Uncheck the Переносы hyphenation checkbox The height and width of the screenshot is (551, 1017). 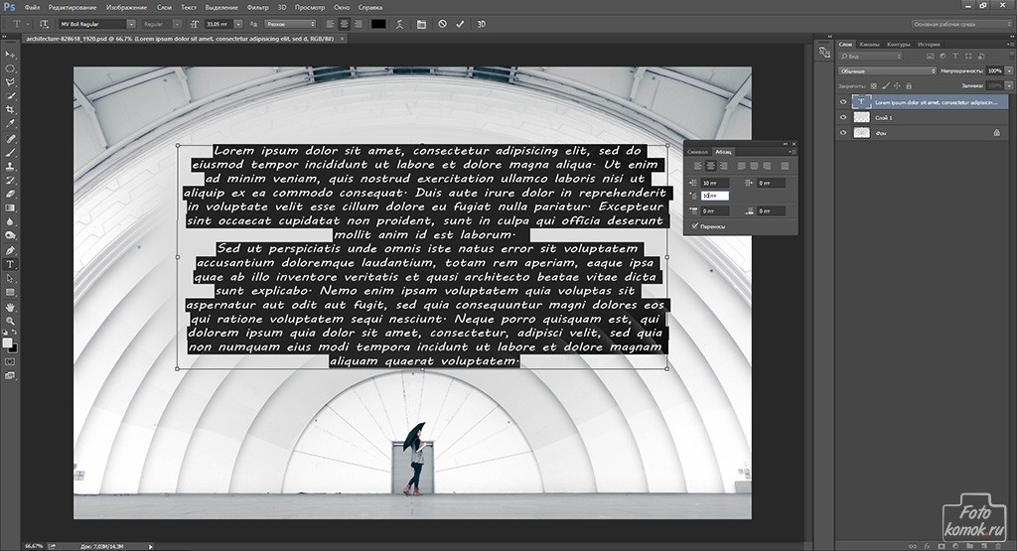(694, 226)
